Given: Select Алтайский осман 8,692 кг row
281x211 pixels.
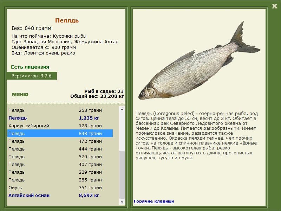Looking at the screenshot, I should tap(60, 195).
